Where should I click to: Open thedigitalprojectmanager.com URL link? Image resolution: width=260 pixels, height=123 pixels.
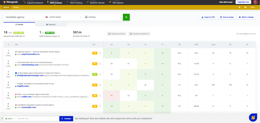[54, 75]
